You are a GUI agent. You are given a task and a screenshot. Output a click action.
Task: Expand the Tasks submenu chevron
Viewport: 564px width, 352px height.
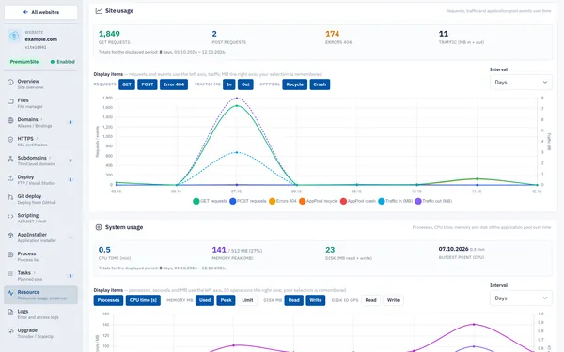coord(35,273)
